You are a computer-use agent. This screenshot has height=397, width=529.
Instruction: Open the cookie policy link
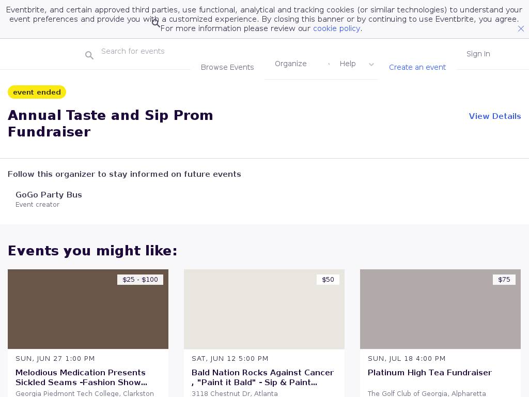pyautogui.click(x=336, y=28)
